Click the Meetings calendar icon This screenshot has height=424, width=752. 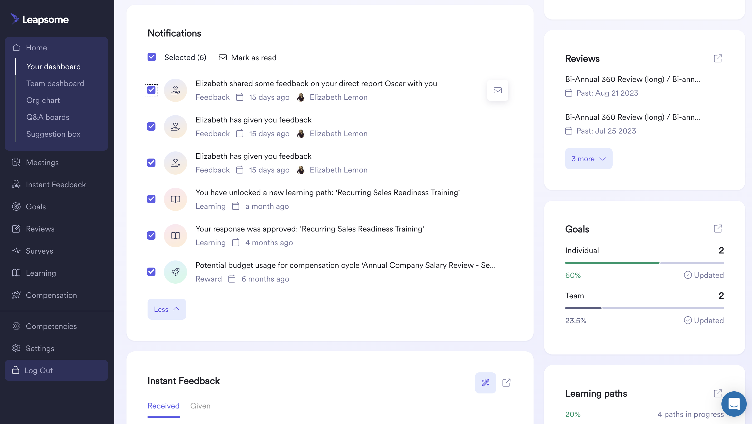(16, 162)
